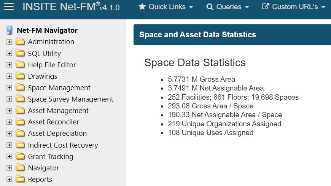Expand the Grant Tracking tree node
The width and height of the screenshot is (331, 186).
(x=9, y=156)
